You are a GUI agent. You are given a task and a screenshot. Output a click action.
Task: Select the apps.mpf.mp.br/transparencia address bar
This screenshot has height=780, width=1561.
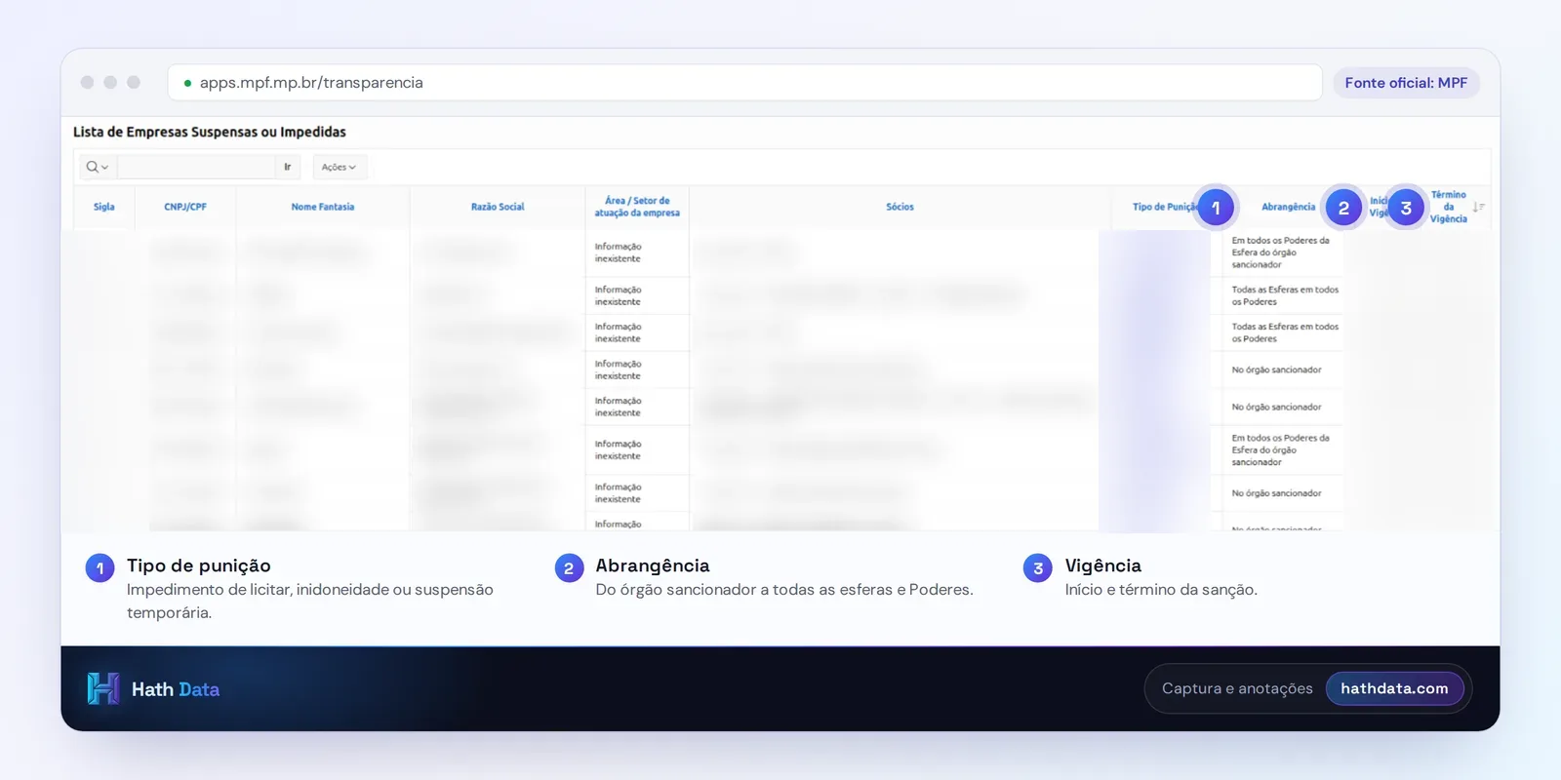744,83
